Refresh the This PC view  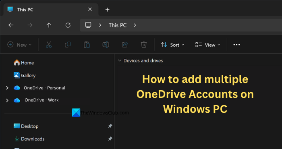[x=68, y=25]
